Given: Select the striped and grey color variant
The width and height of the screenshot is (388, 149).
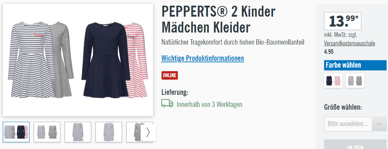Looking at the screenshot, I should pos(355,81).
